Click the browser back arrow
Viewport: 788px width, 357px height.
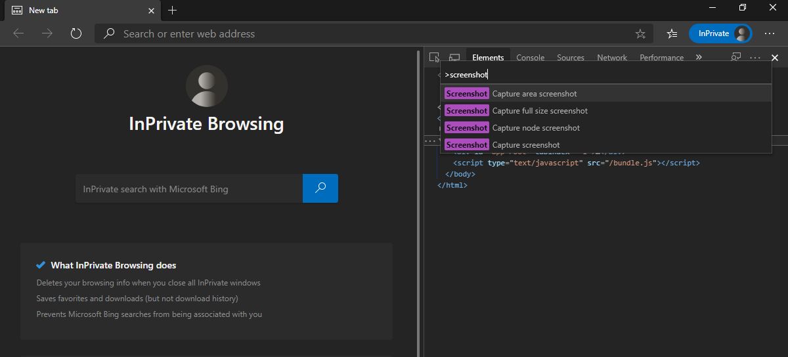coord(18,33)
